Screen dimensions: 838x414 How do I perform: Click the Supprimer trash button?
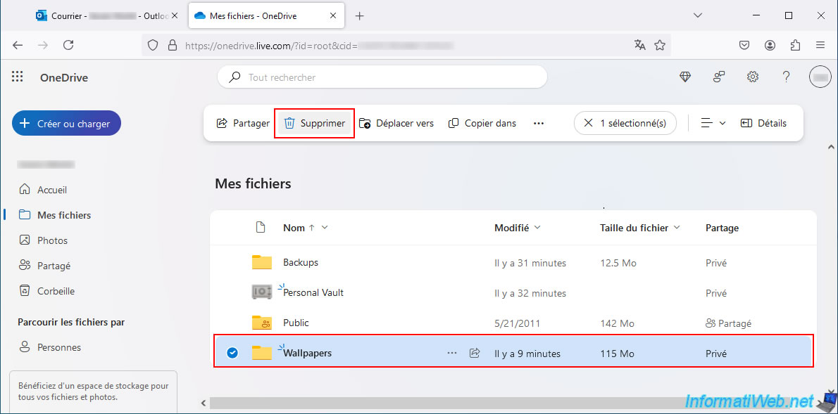314,123
